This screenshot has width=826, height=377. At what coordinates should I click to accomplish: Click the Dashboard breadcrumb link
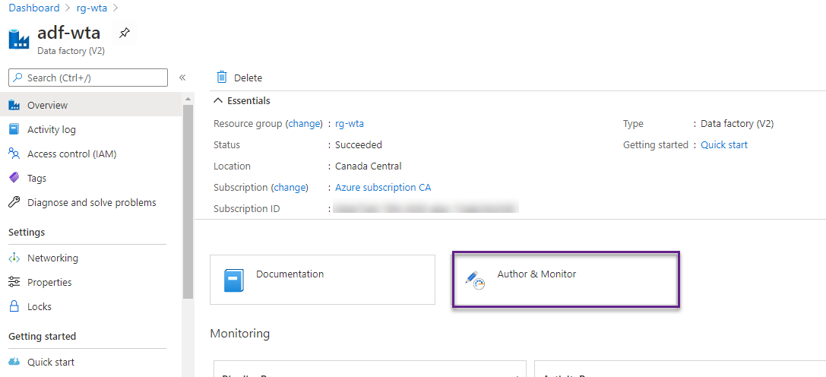point(33,8)
